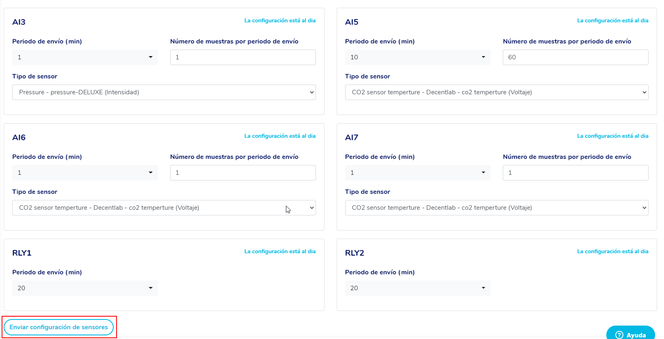
Task: Open AI5 Tipo de sensor selector
Action: tap(496, 92)
